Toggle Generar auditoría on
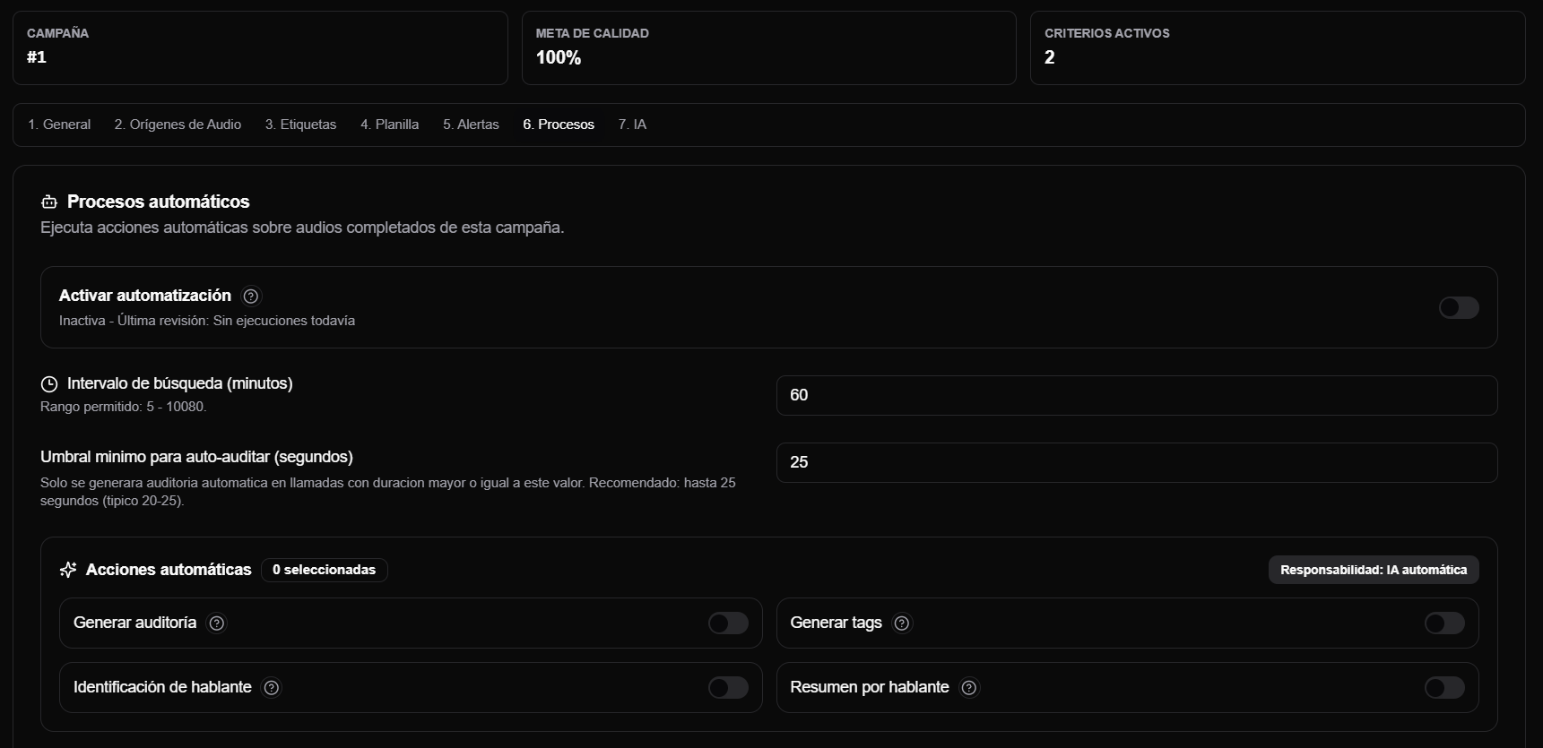 pos(728,623)
